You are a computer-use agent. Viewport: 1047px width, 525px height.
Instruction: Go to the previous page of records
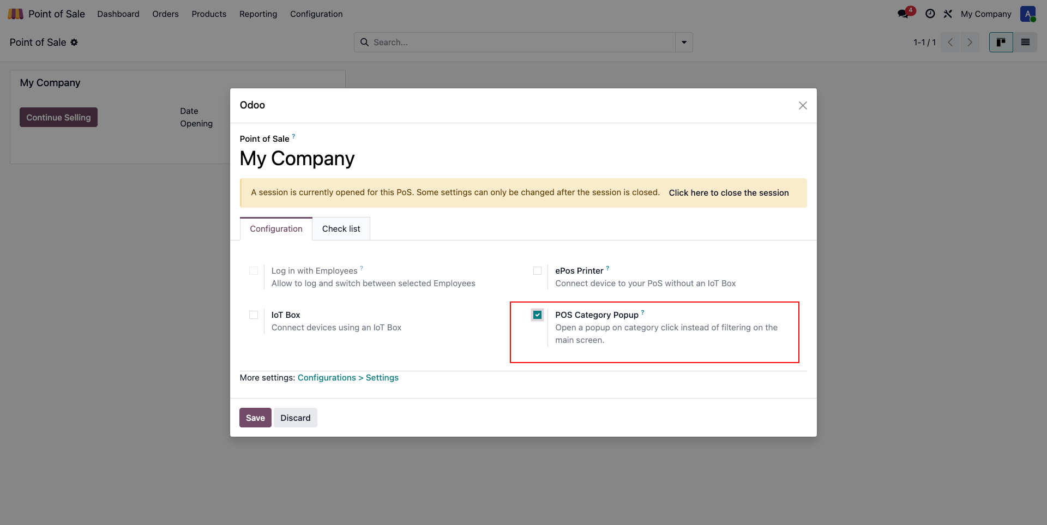(x=950, y=42)
